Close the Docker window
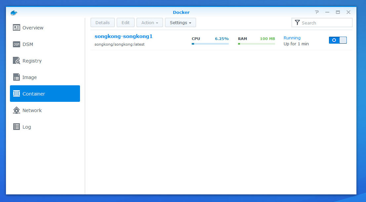Screen dimensions: 366x202 click(348, 12)
